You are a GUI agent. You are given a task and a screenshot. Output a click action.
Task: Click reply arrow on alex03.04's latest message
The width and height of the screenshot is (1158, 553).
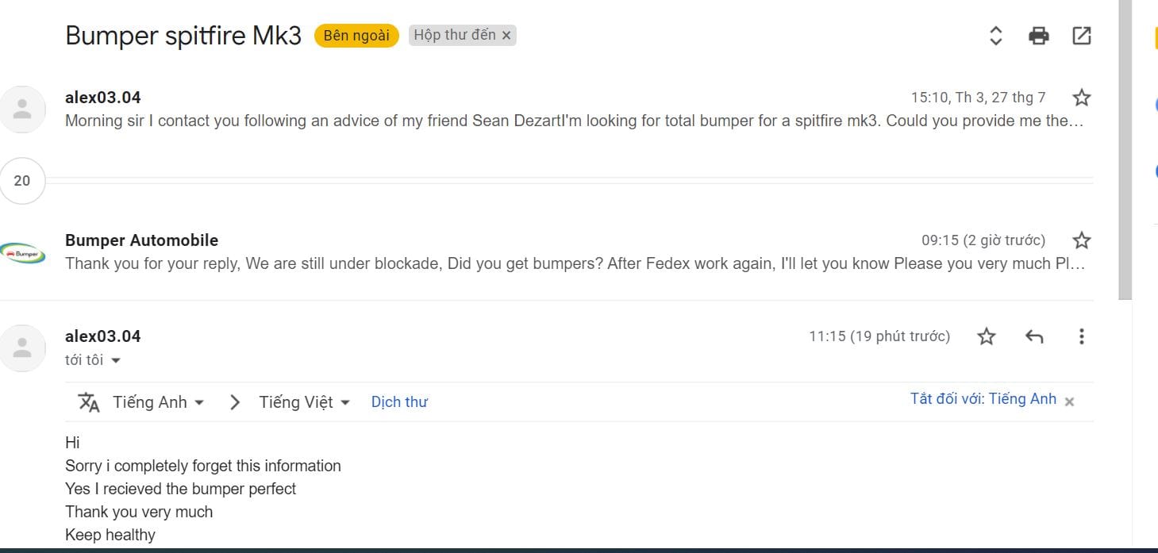click(x=1033, y=336)
